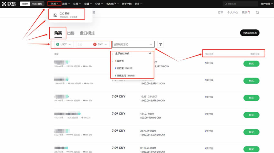The width and height of the screenshot is (274, 153).
Task: Expand the USDT coin dropdown
Action: (70, 45)
